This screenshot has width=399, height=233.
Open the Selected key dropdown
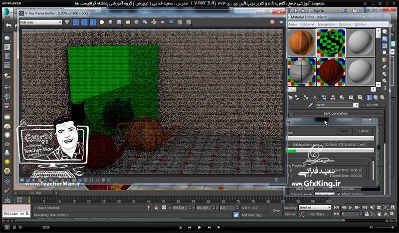point(315,208)
